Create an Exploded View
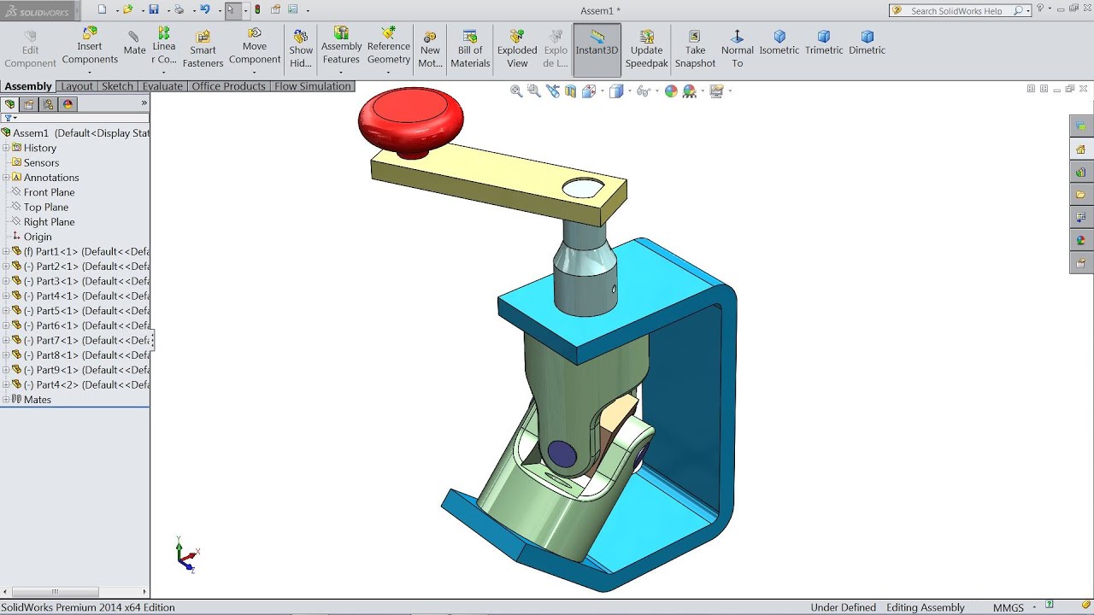Screen dimensions: 1094x615 click(517, 50)
